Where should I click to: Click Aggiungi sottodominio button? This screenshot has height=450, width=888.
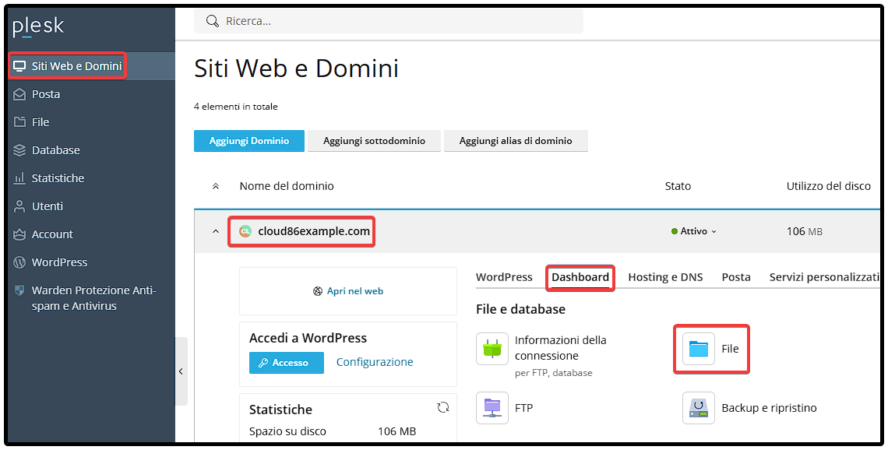tap(374, 141)
